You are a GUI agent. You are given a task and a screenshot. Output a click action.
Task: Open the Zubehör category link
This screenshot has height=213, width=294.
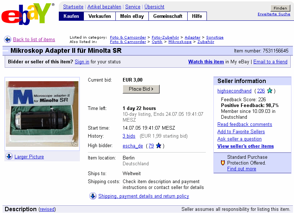click(206, 42)
